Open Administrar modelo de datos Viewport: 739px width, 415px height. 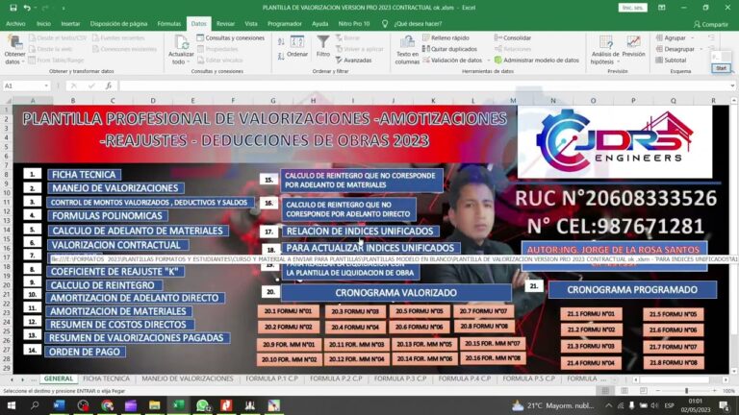point(536,61)
